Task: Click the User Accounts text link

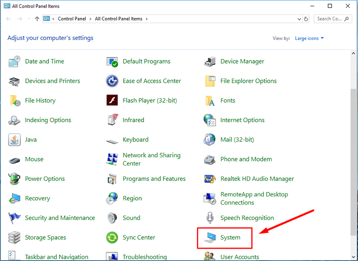Action: (x=239, y=257)
